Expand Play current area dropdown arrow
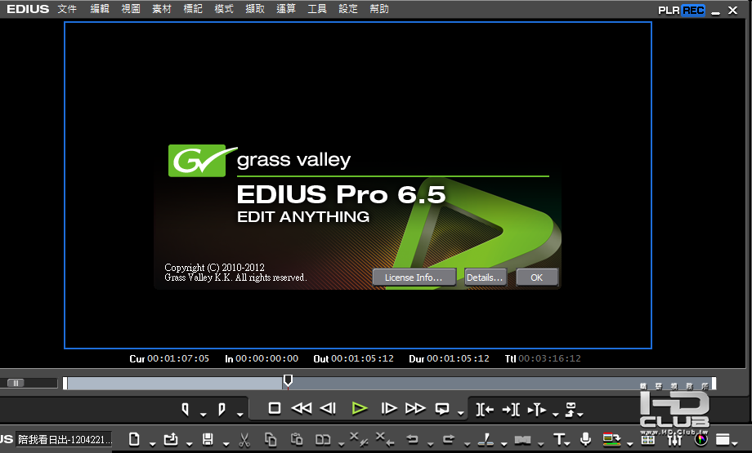 point(555,414)
